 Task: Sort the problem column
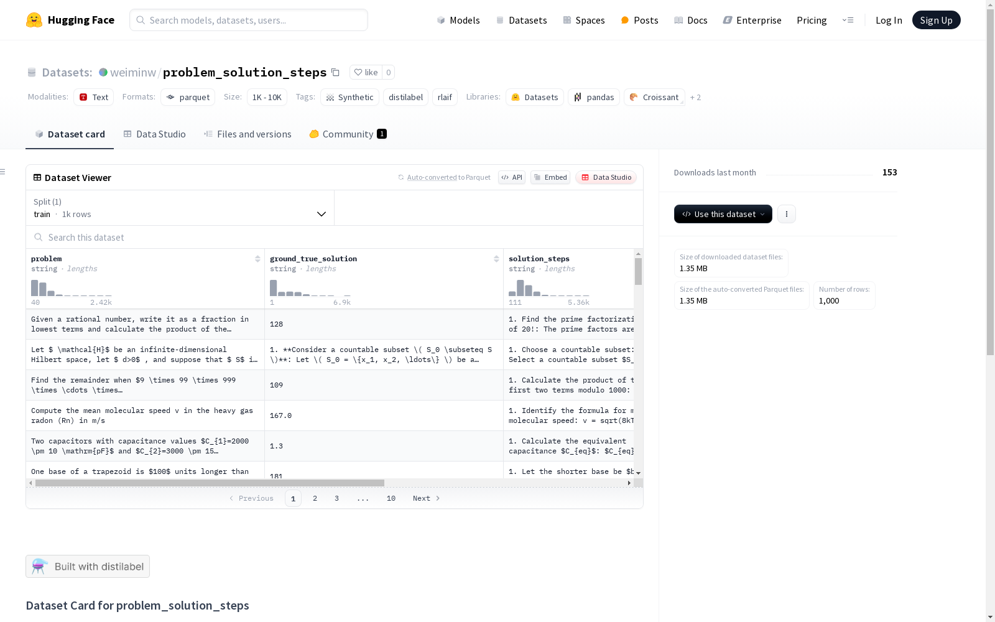click(x=257, y=259)
